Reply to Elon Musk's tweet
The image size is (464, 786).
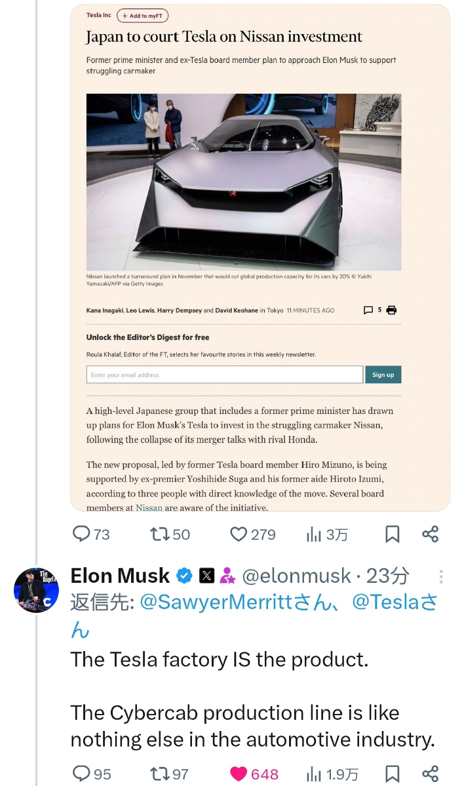[81, 774]
